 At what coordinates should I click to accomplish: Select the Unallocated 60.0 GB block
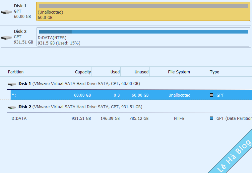pos(143,12)
